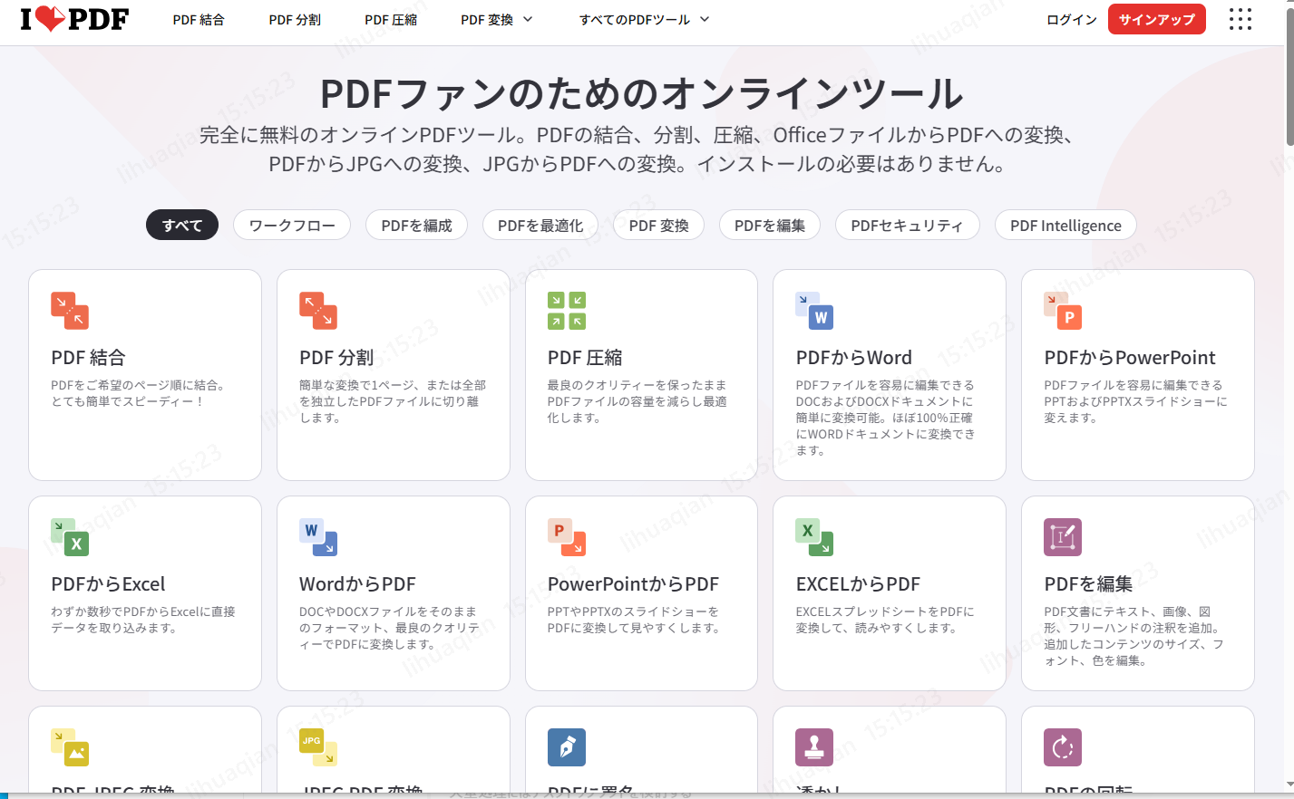Viewport: 1294px width, 799px height.
Task: Click the purple watermark stamp icon
Action: coord(814,747)
